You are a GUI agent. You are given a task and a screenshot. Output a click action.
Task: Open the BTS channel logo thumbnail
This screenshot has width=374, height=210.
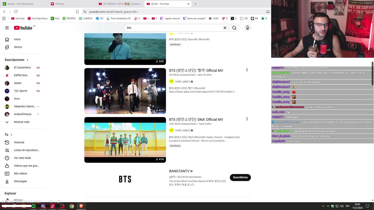[125, 179]
